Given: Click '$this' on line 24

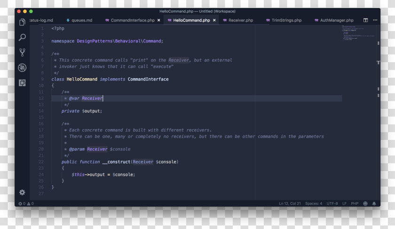Looking at the screenshot, I should point(78,174).
